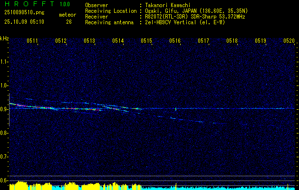Click the 1.1 kHz axis label
Image resolution: width=299 pixels, height=190 pixels.
tap(4, 62)
